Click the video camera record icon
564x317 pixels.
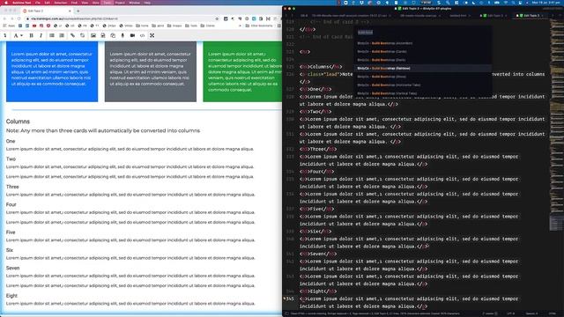pos(132,35)
